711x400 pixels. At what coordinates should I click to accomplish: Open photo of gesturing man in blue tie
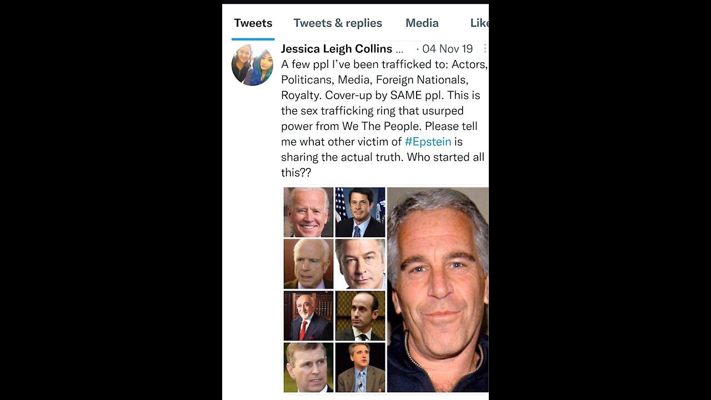(360, 367)
